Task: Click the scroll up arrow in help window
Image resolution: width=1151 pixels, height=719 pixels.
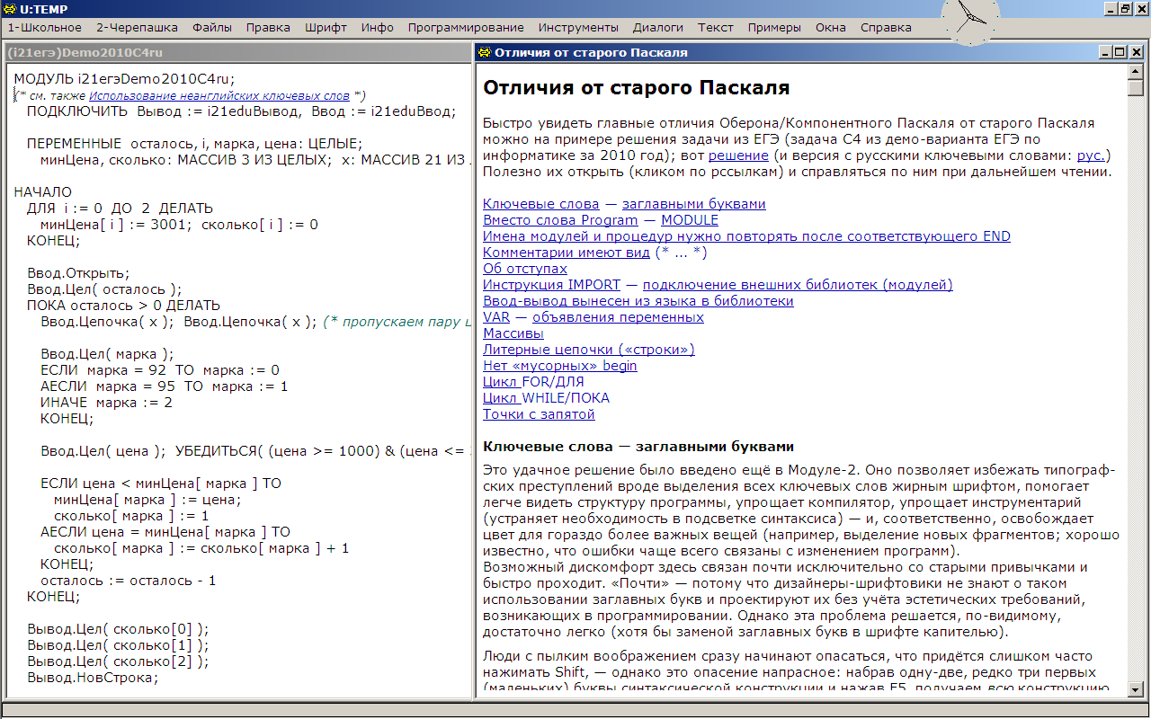Action: (1136, 72)
